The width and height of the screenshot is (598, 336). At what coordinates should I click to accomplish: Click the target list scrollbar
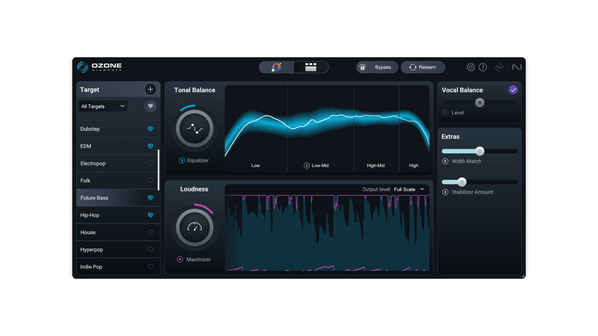point(158,169)
